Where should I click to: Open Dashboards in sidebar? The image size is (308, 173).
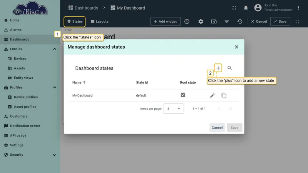[x=30, y=40]
